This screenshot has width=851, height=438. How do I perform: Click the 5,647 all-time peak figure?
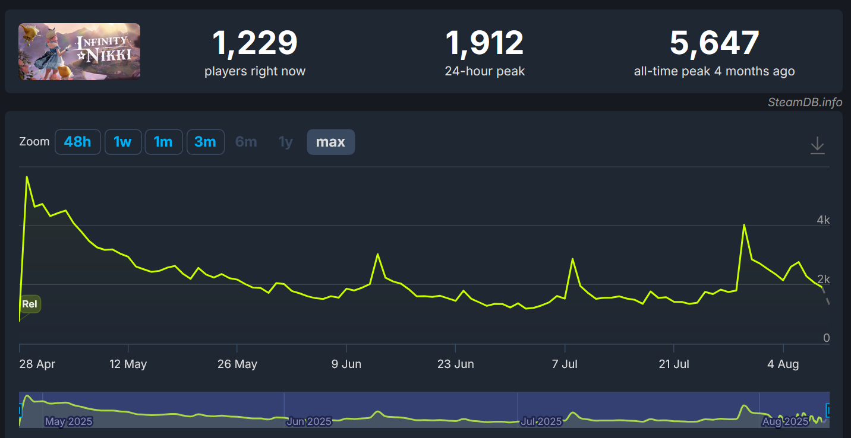click(714, 43)
